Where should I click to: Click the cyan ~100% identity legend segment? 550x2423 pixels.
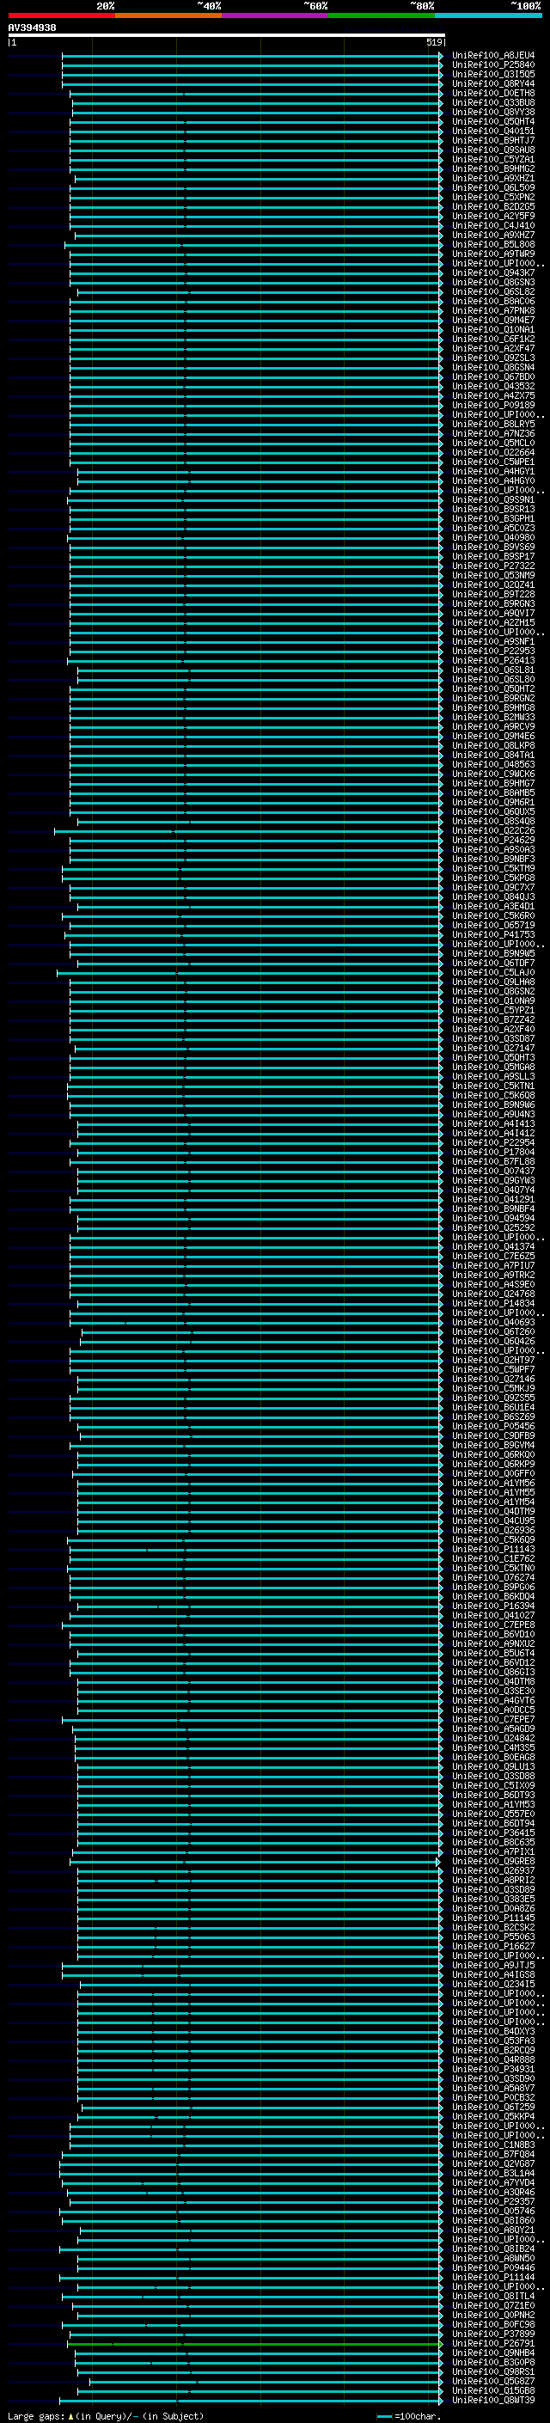489,15
